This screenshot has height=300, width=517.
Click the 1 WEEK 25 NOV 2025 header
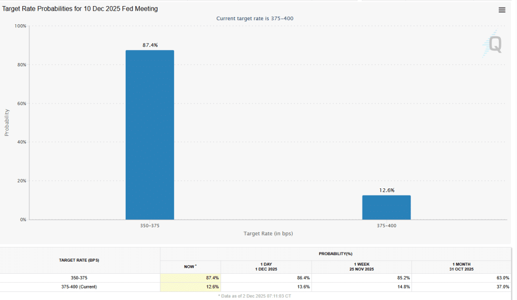pyautogui.click(x=361, y=267)
